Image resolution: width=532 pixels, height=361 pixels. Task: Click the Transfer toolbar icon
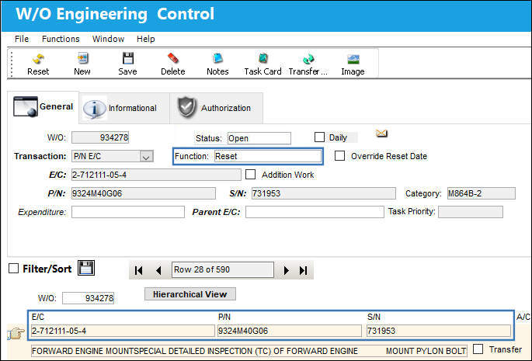308,59
